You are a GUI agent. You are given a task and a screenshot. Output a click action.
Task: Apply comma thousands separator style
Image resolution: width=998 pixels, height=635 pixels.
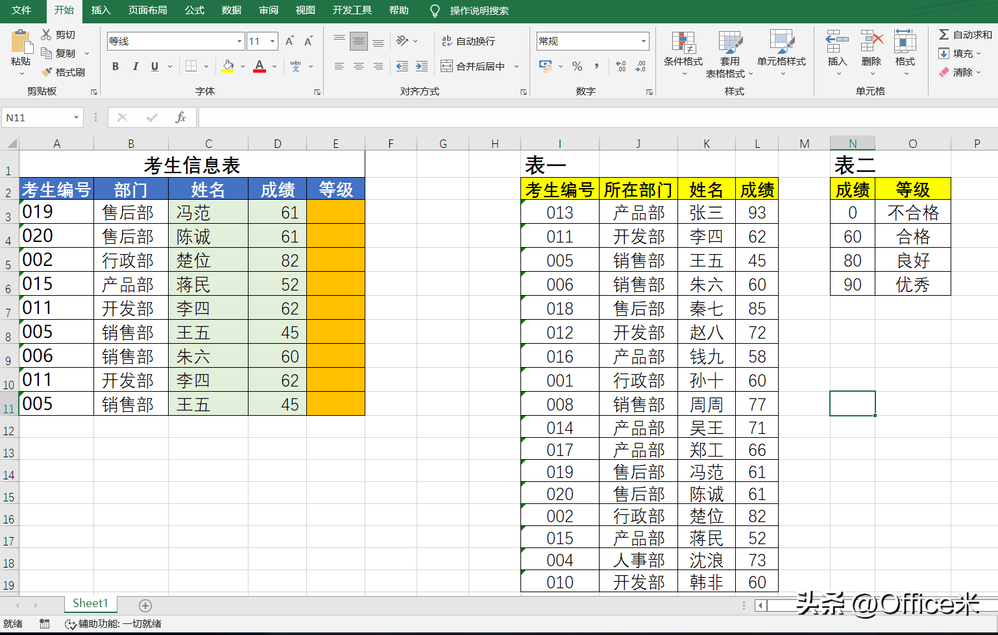point(596,66)
